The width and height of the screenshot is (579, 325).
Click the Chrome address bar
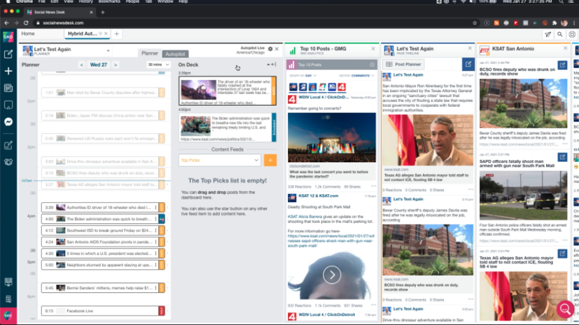click(x=255, y=23)
